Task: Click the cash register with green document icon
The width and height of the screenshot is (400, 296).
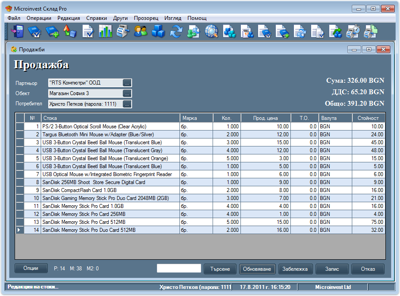Action: (x=371, y=31)
